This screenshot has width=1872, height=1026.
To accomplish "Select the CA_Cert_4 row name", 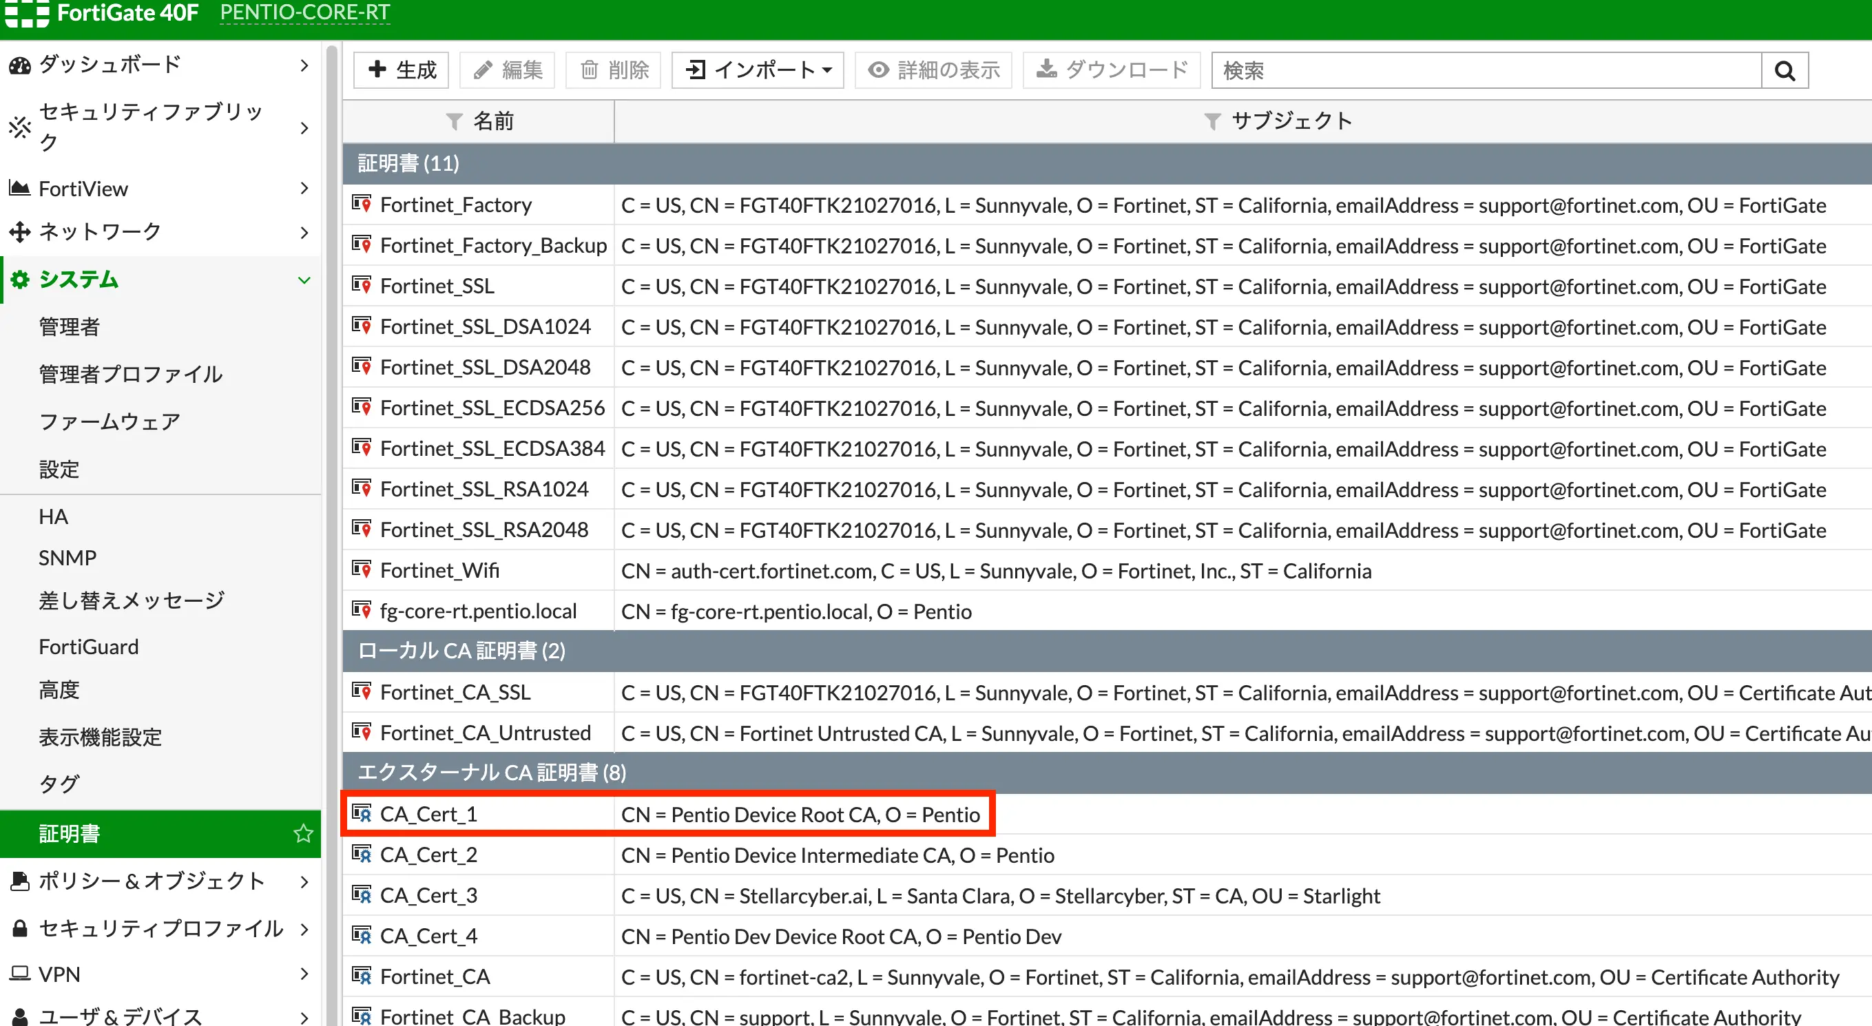I will pos(429,936).
